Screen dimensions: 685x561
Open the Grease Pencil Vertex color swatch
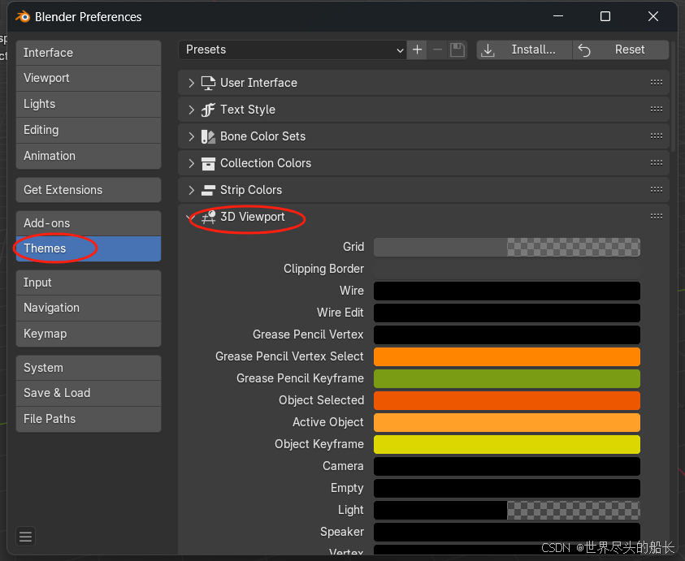507,334
